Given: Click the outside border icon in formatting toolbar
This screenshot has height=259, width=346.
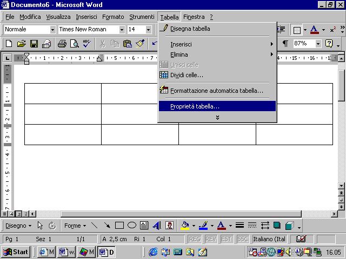Looking at the screenshot, I should click(x=297, y=30).
